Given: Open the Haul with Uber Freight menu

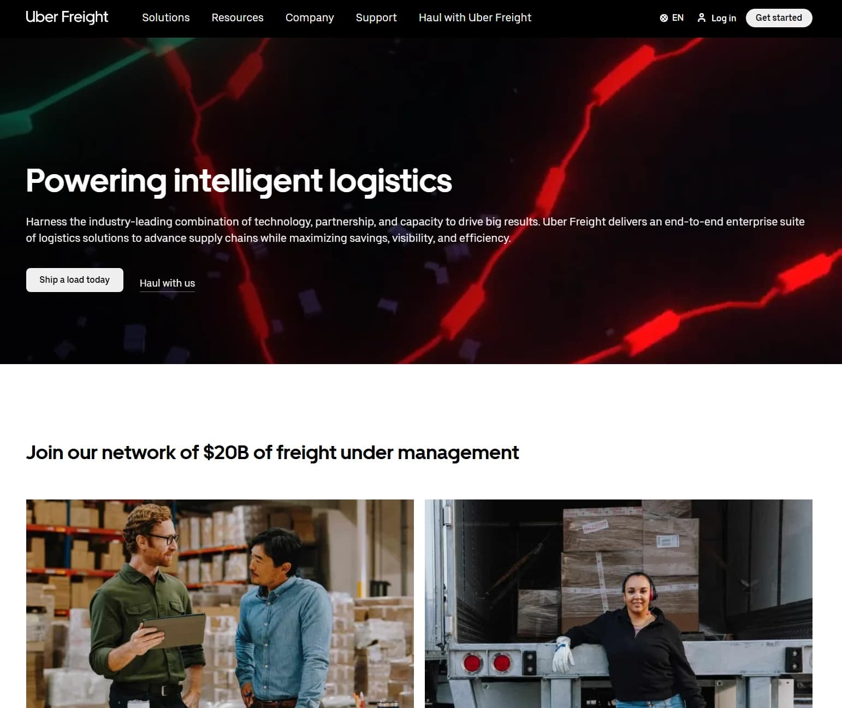Looking at the screenshot, I should click(x=475, y=17).
